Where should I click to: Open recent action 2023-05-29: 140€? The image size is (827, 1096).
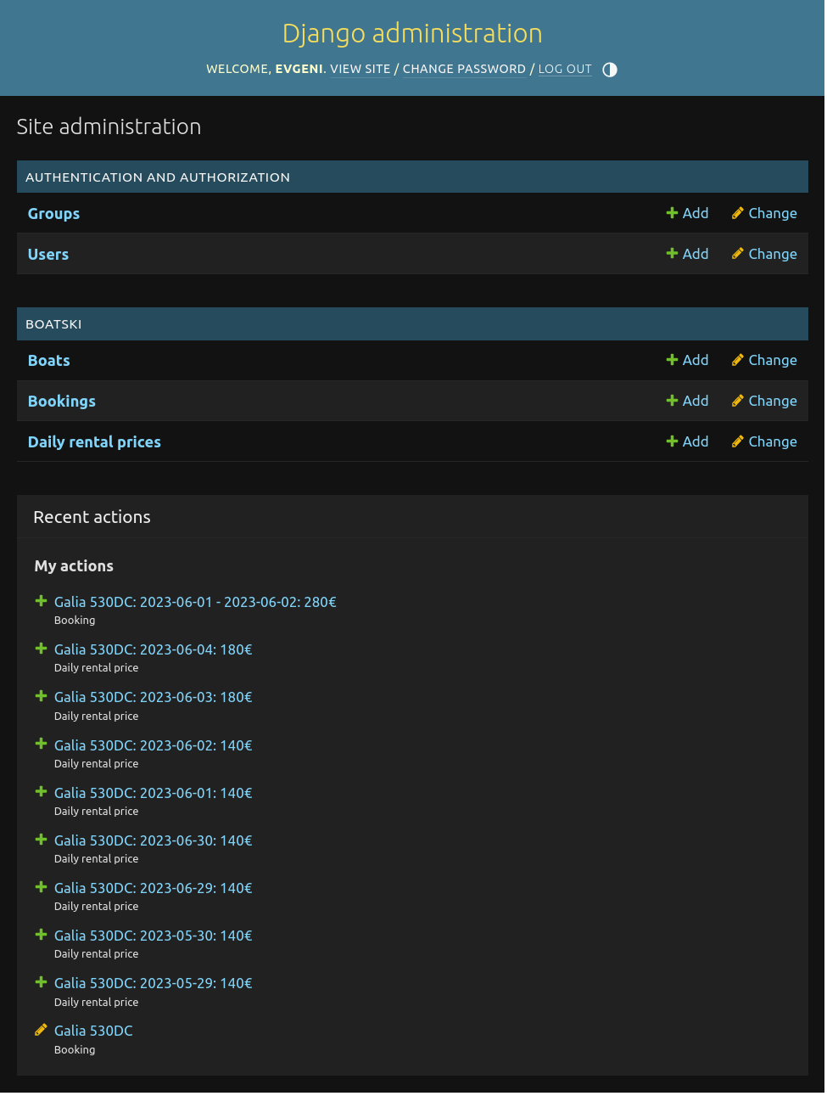(154, 983)
